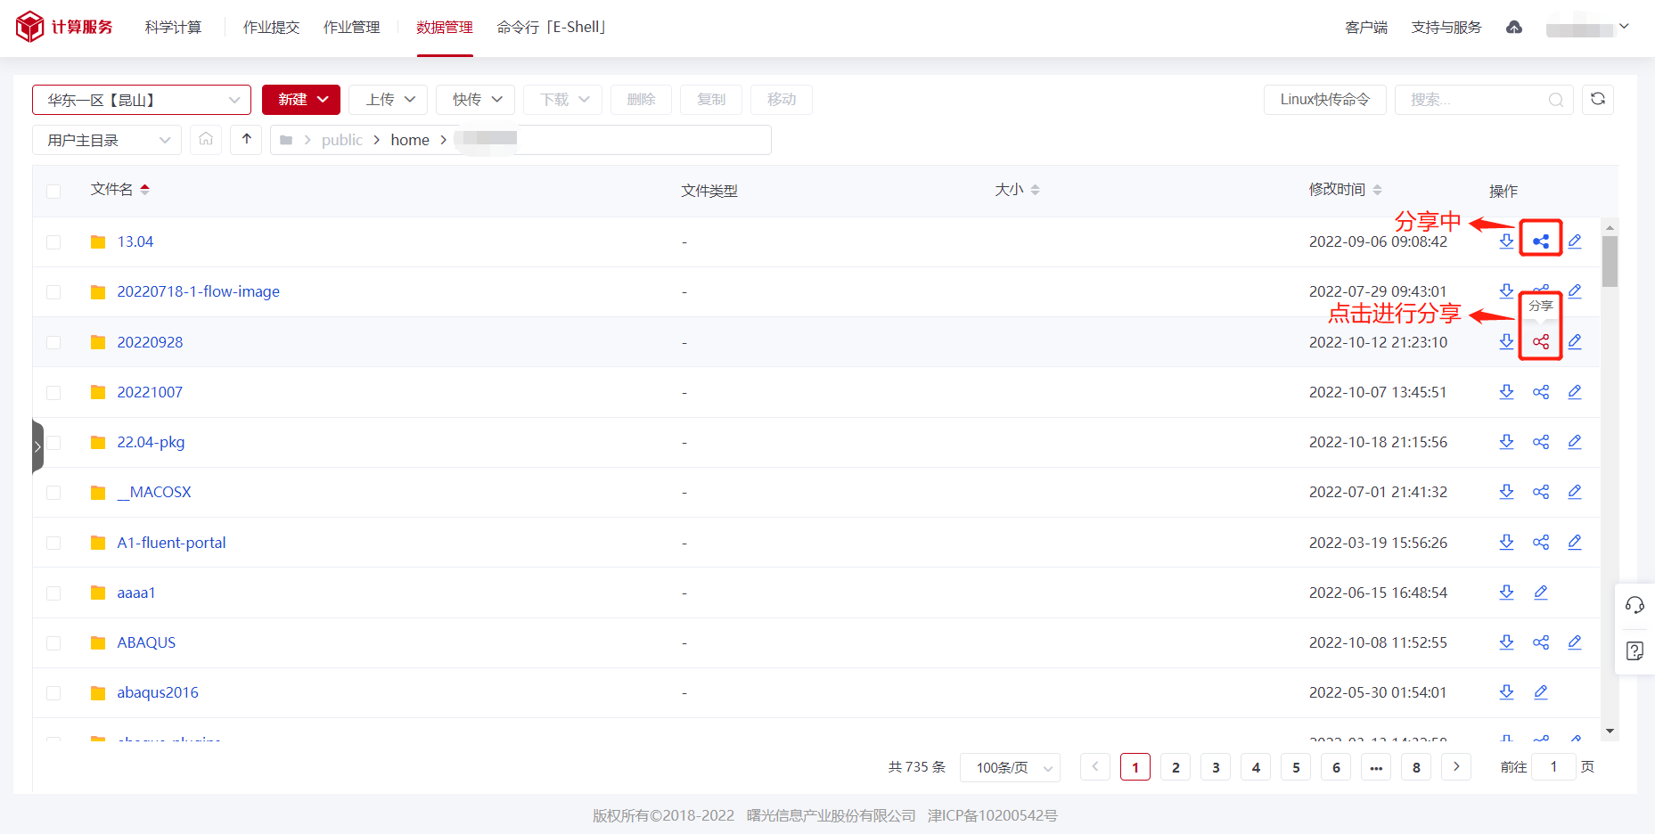Click the share icon for 13.04
Image resolution: width=1655 pixels, height=834 pixels.
pos(1541,241)
